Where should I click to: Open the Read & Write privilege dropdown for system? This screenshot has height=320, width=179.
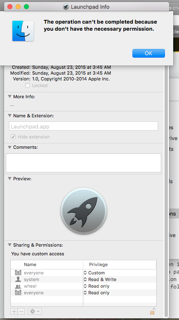coord(100,279)
